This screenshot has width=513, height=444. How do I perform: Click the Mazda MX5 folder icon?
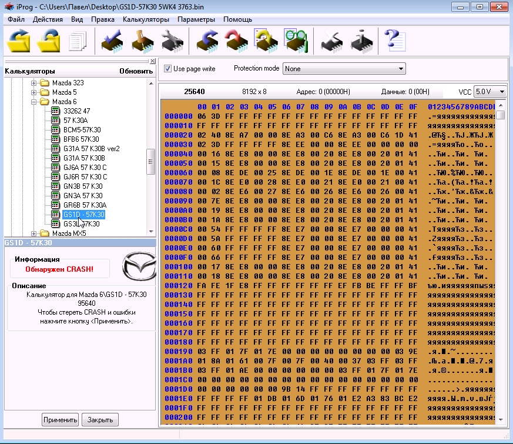(45, 233)
